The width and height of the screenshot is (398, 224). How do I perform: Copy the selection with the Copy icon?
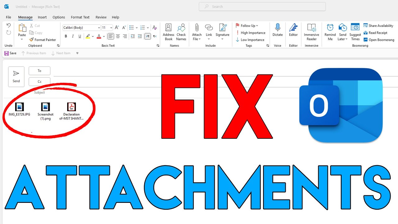click(x=36, y=33)
